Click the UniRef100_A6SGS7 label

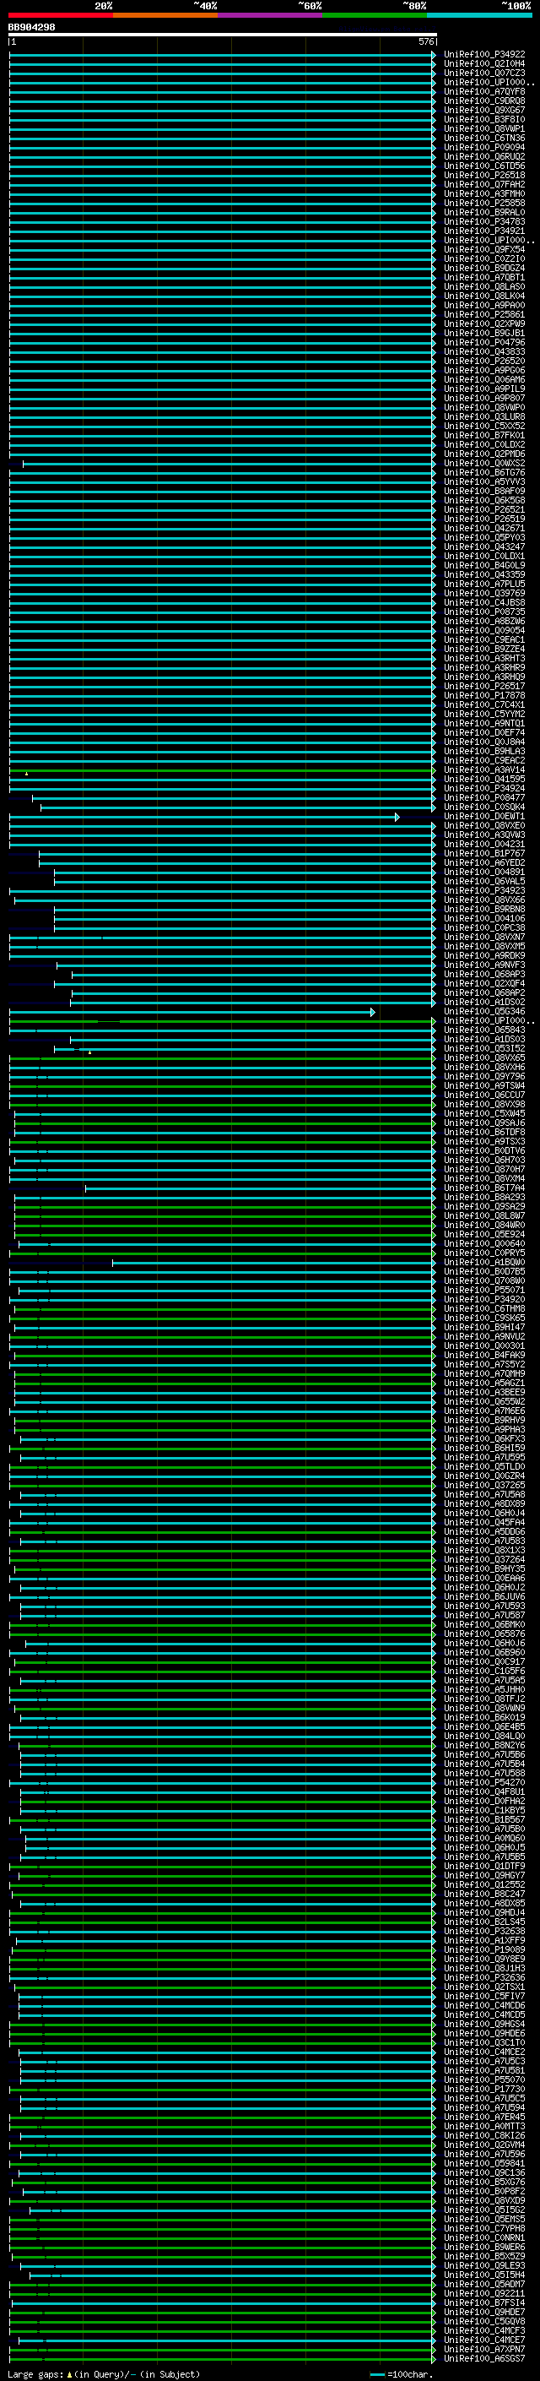click(483, 2358)
